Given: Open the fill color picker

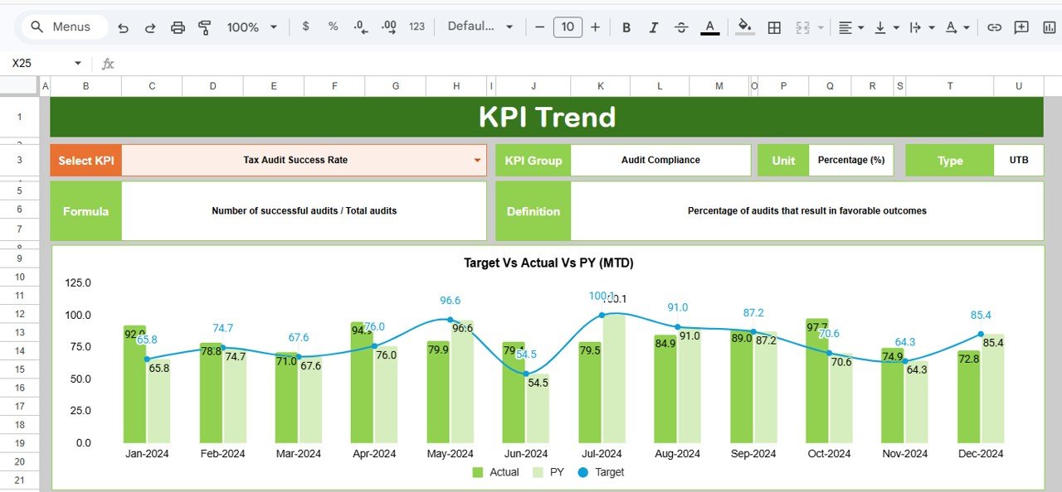Looking at the screenshot, I should coord(744,27).
